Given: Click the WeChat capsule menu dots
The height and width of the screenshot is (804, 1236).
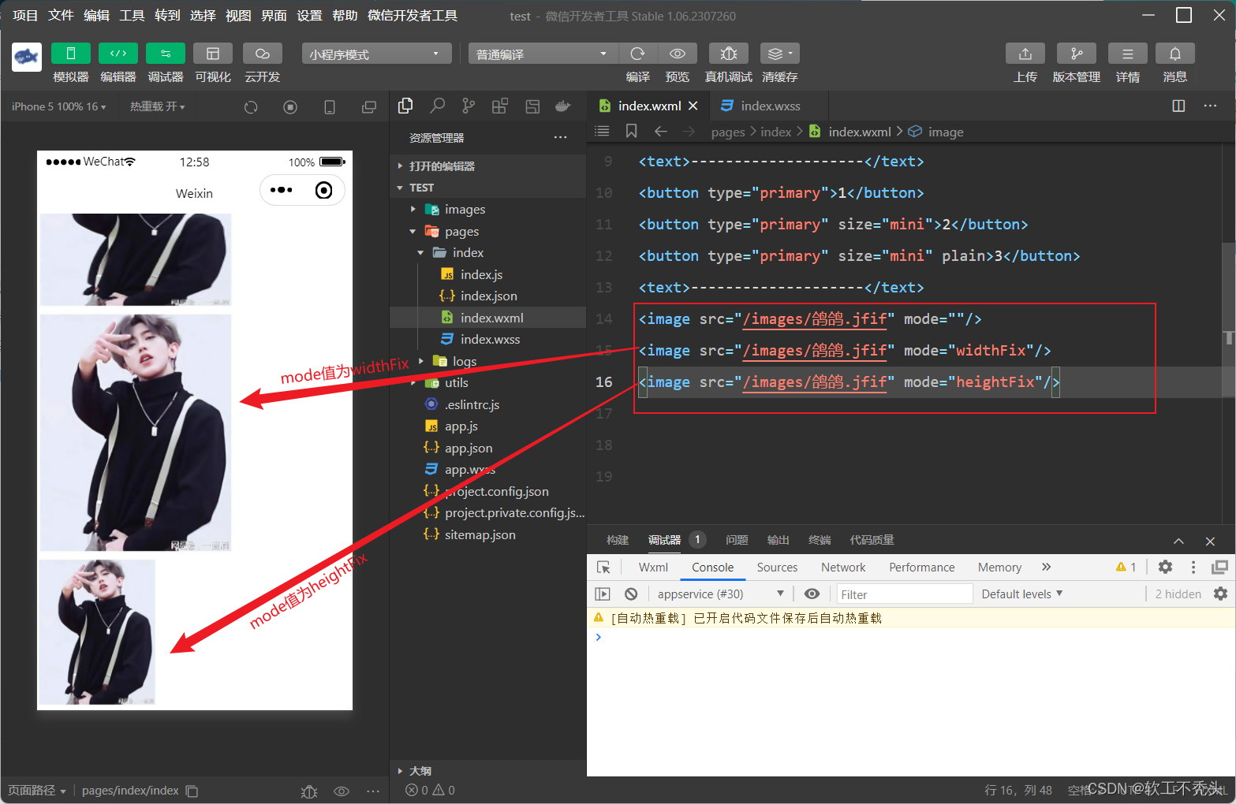Looking at the screenshot, I should click(281, 190).
